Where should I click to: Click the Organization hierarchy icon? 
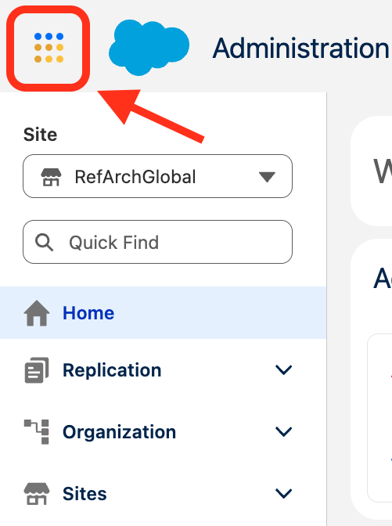(37, 432)
